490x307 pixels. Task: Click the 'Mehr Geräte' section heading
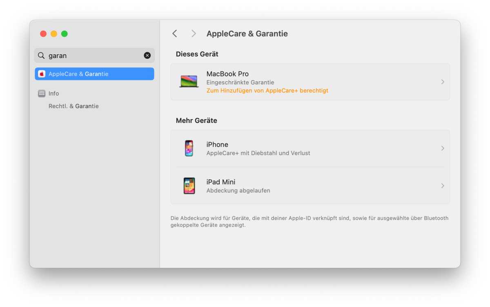click(x=196, y=120)
